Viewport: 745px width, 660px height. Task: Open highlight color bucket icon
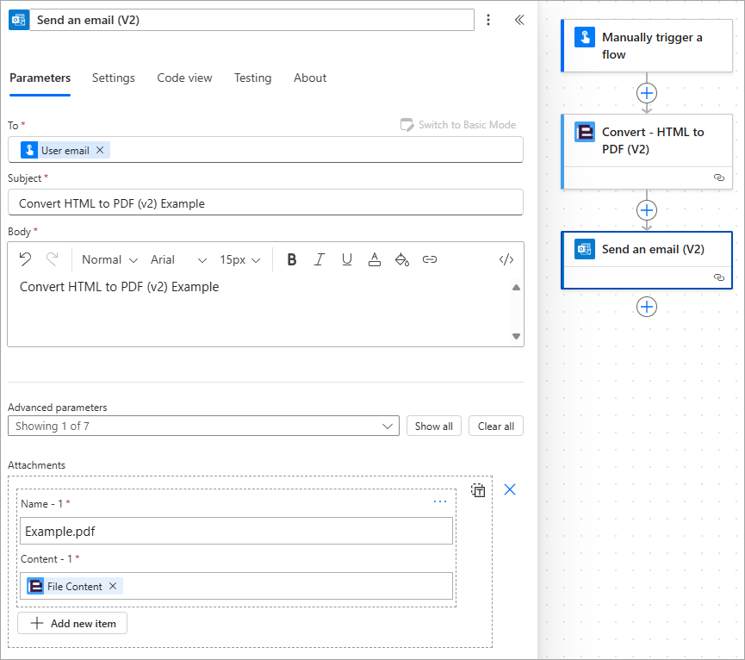pyautogui.click(x=402, y=259)
